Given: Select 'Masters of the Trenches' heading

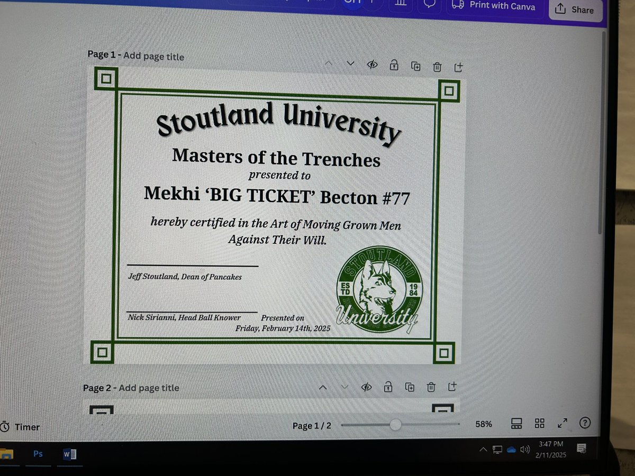Looking at the screenshot, I should 276,158.
